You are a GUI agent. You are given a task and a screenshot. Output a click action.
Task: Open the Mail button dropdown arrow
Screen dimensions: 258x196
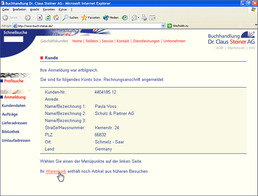139,18
